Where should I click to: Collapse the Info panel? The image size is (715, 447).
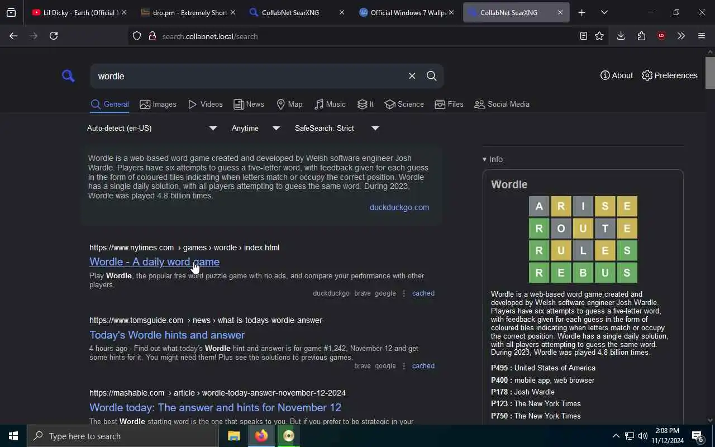pos(493,159)
